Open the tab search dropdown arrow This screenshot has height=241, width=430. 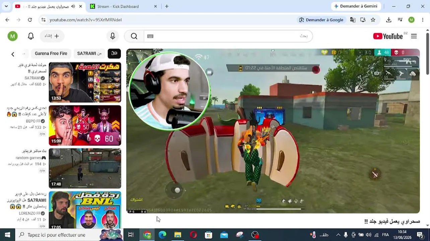pyautogui.click(x=6, y=6)
